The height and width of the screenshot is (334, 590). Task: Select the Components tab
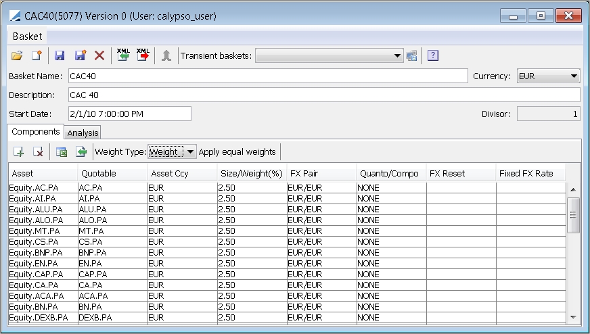tap(36, 132)
